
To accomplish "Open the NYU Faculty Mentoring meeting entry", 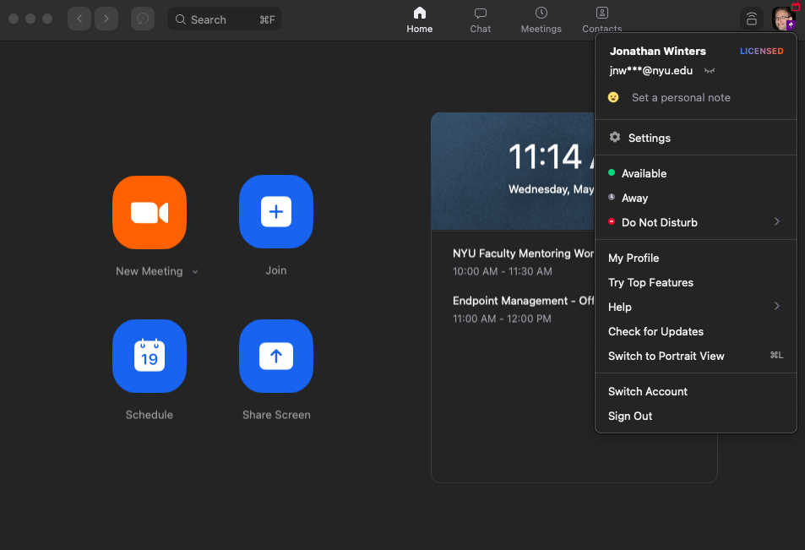I will pyautogui.click(x=523, y=262).
